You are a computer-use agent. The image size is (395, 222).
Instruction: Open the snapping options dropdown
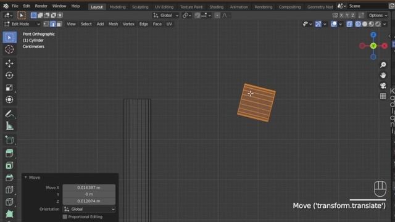(x=206, y=15)
